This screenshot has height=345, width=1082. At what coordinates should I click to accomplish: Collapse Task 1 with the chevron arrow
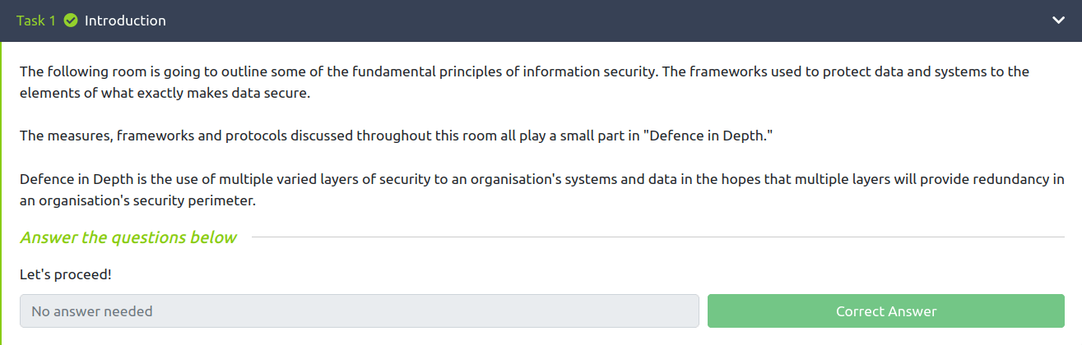[1058, 21]
